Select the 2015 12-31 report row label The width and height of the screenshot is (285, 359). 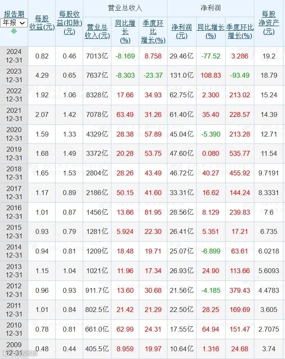(x=14, y=232)
